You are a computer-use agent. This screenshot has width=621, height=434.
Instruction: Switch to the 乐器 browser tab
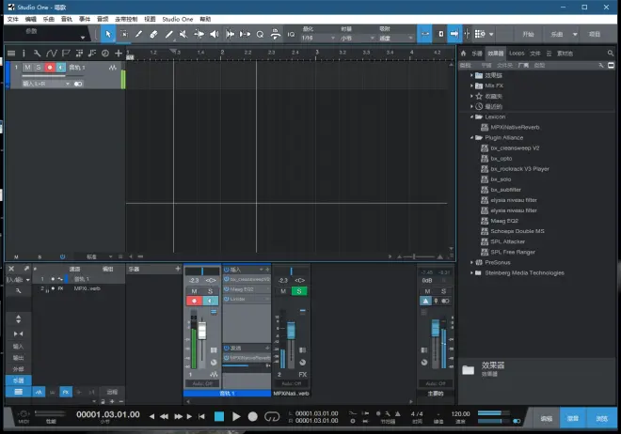(x=476, y=53)
